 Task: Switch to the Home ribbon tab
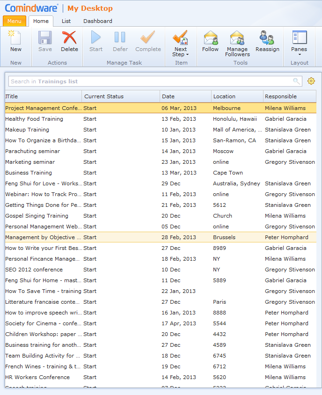41,21
